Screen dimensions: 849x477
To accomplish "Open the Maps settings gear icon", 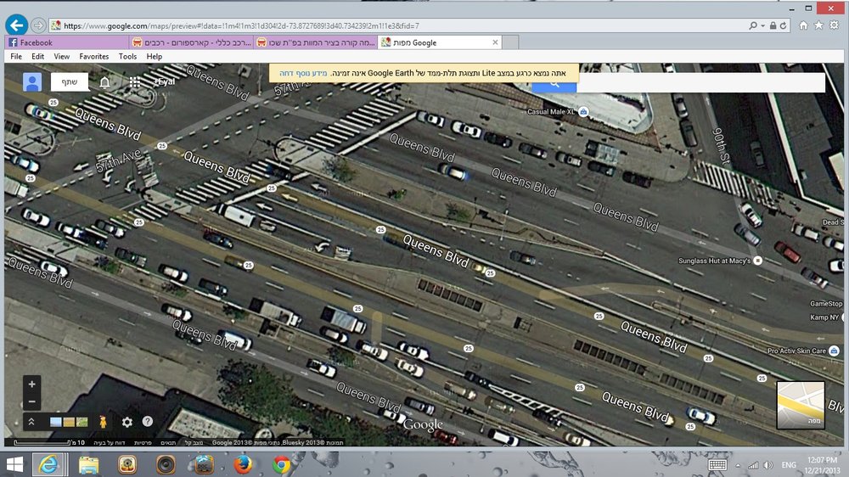I will pyautogui.click(x=127, y=422).
